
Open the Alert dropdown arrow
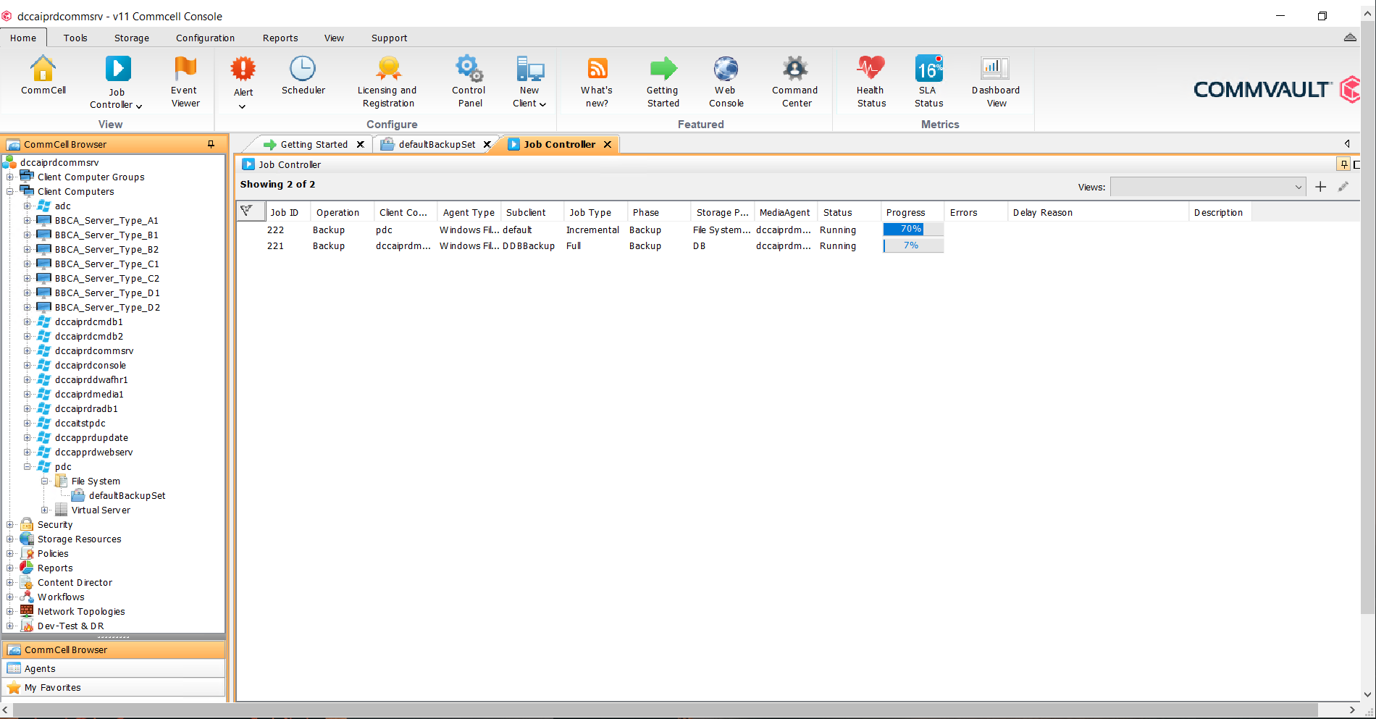[243, 106]
